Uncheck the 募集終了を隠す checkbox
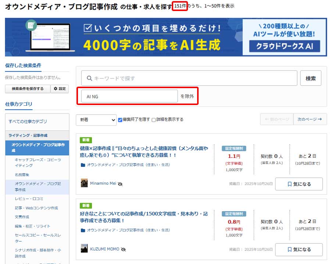331x264 pixels. pyautogui.click(x=120, y=120)
